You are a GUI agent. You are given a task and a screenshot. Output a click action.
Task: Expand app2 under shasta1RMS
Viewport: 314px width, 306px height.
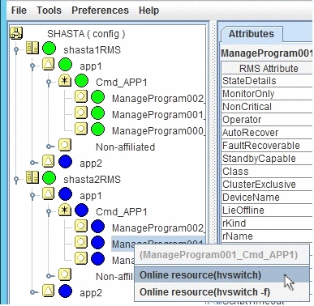pyautogui.click(x=33, y=163)
